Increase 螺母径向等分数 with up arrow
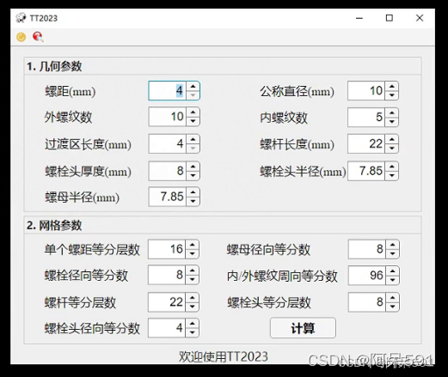The image size is (448, 377). pyautogui.click(x=392, y=245)
